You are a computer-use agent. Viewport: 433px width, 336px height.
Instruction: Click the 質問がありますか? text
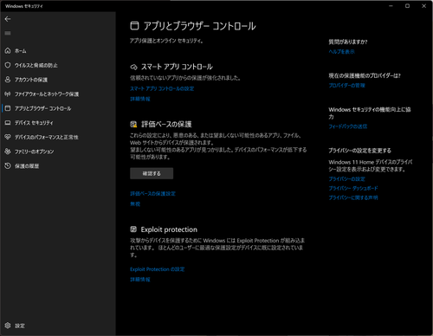348,42
